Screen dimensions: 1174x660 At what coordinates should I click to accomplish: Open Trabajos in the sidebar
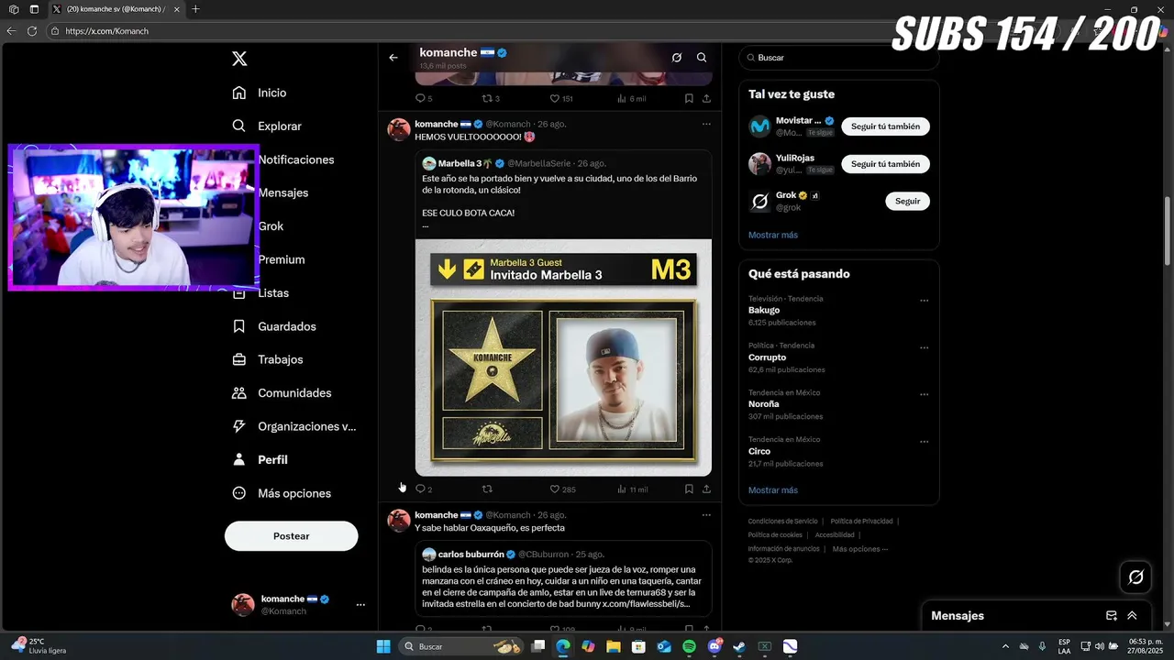[x=268, y=359]
